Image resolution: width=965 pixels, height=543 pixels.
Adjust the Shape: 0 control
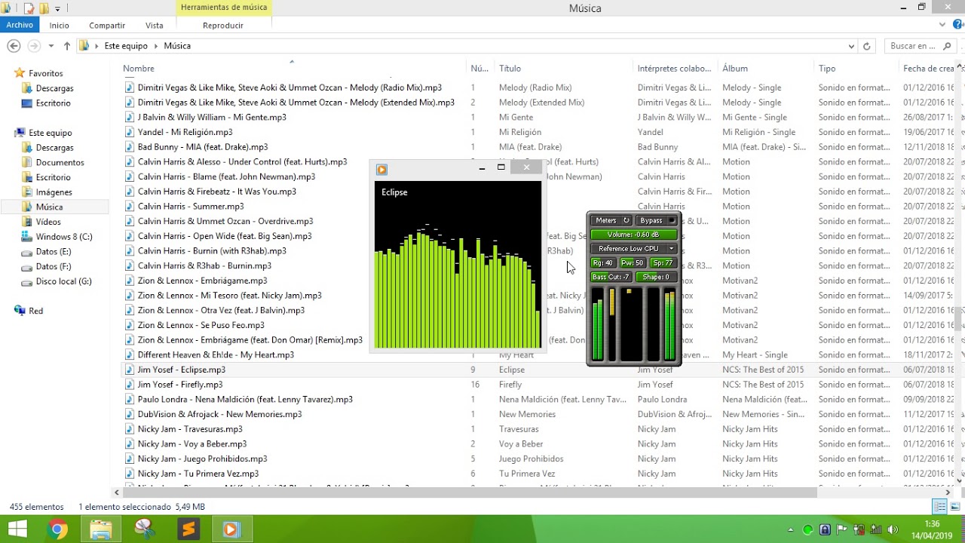point(656,277)
